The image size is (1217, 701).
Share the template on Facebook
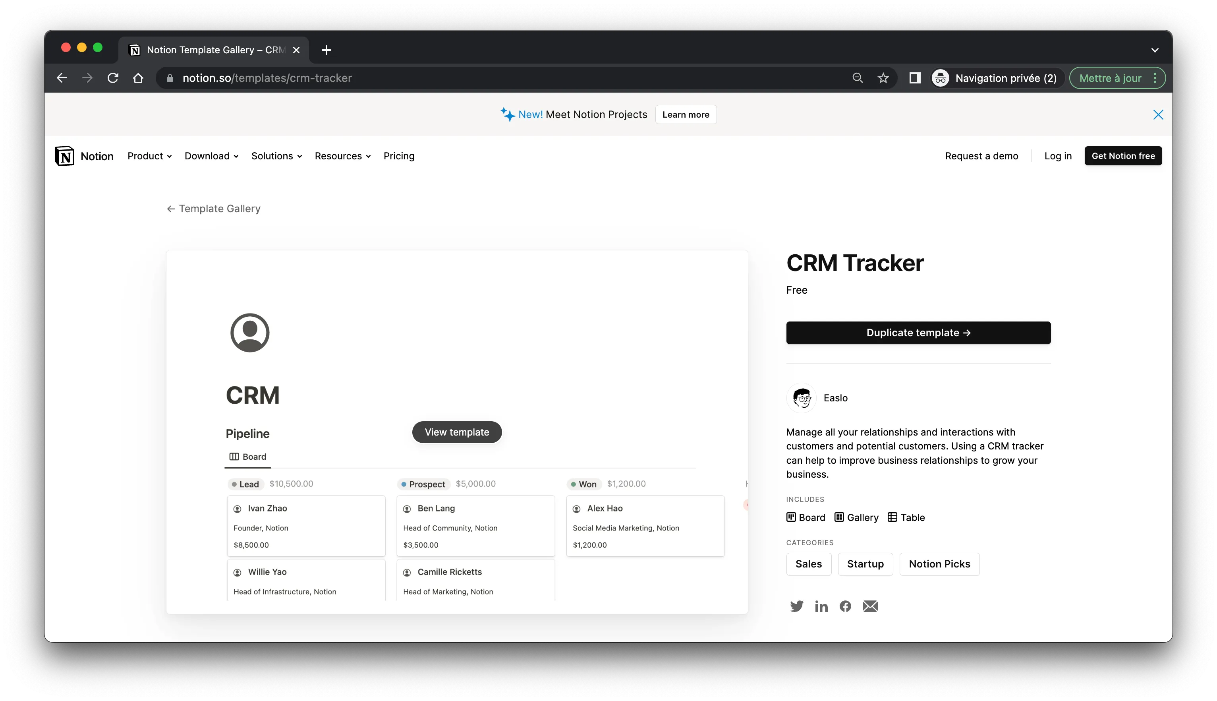(x=845, y=606)
